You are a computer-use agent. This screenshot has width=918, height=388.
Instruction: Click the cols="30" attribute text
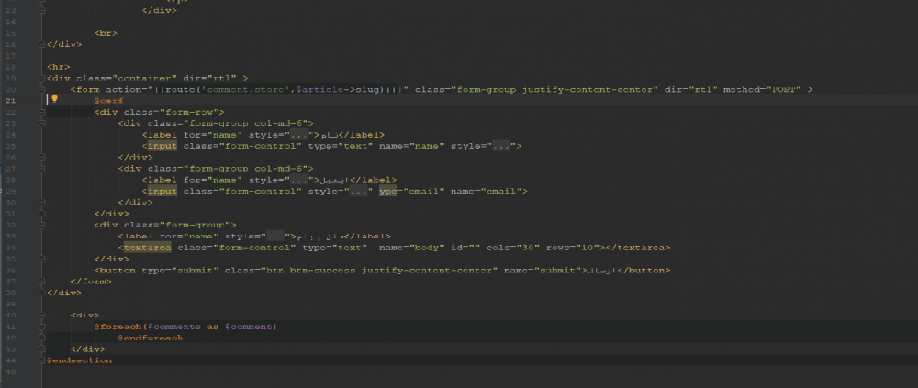pos(513,248)
